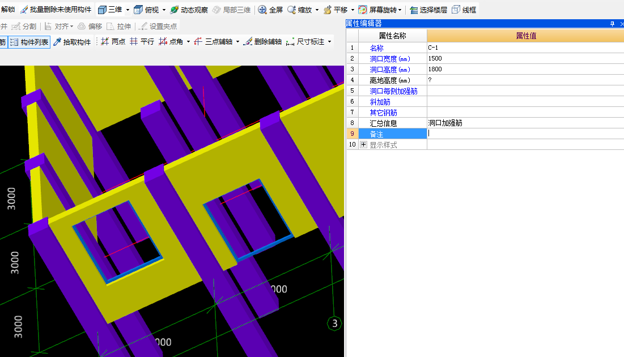Expand the 三点辅轴 dropdown arrow
624x357 pixels.
tap(238, 42)
